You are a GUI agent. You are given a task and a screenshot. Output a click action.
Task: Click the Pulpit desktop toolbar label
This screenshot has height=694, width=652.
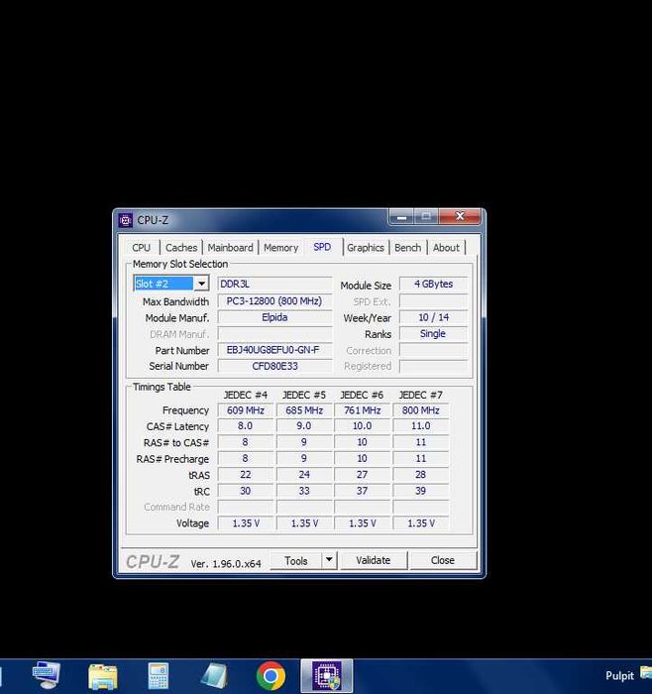click(619, 675)
